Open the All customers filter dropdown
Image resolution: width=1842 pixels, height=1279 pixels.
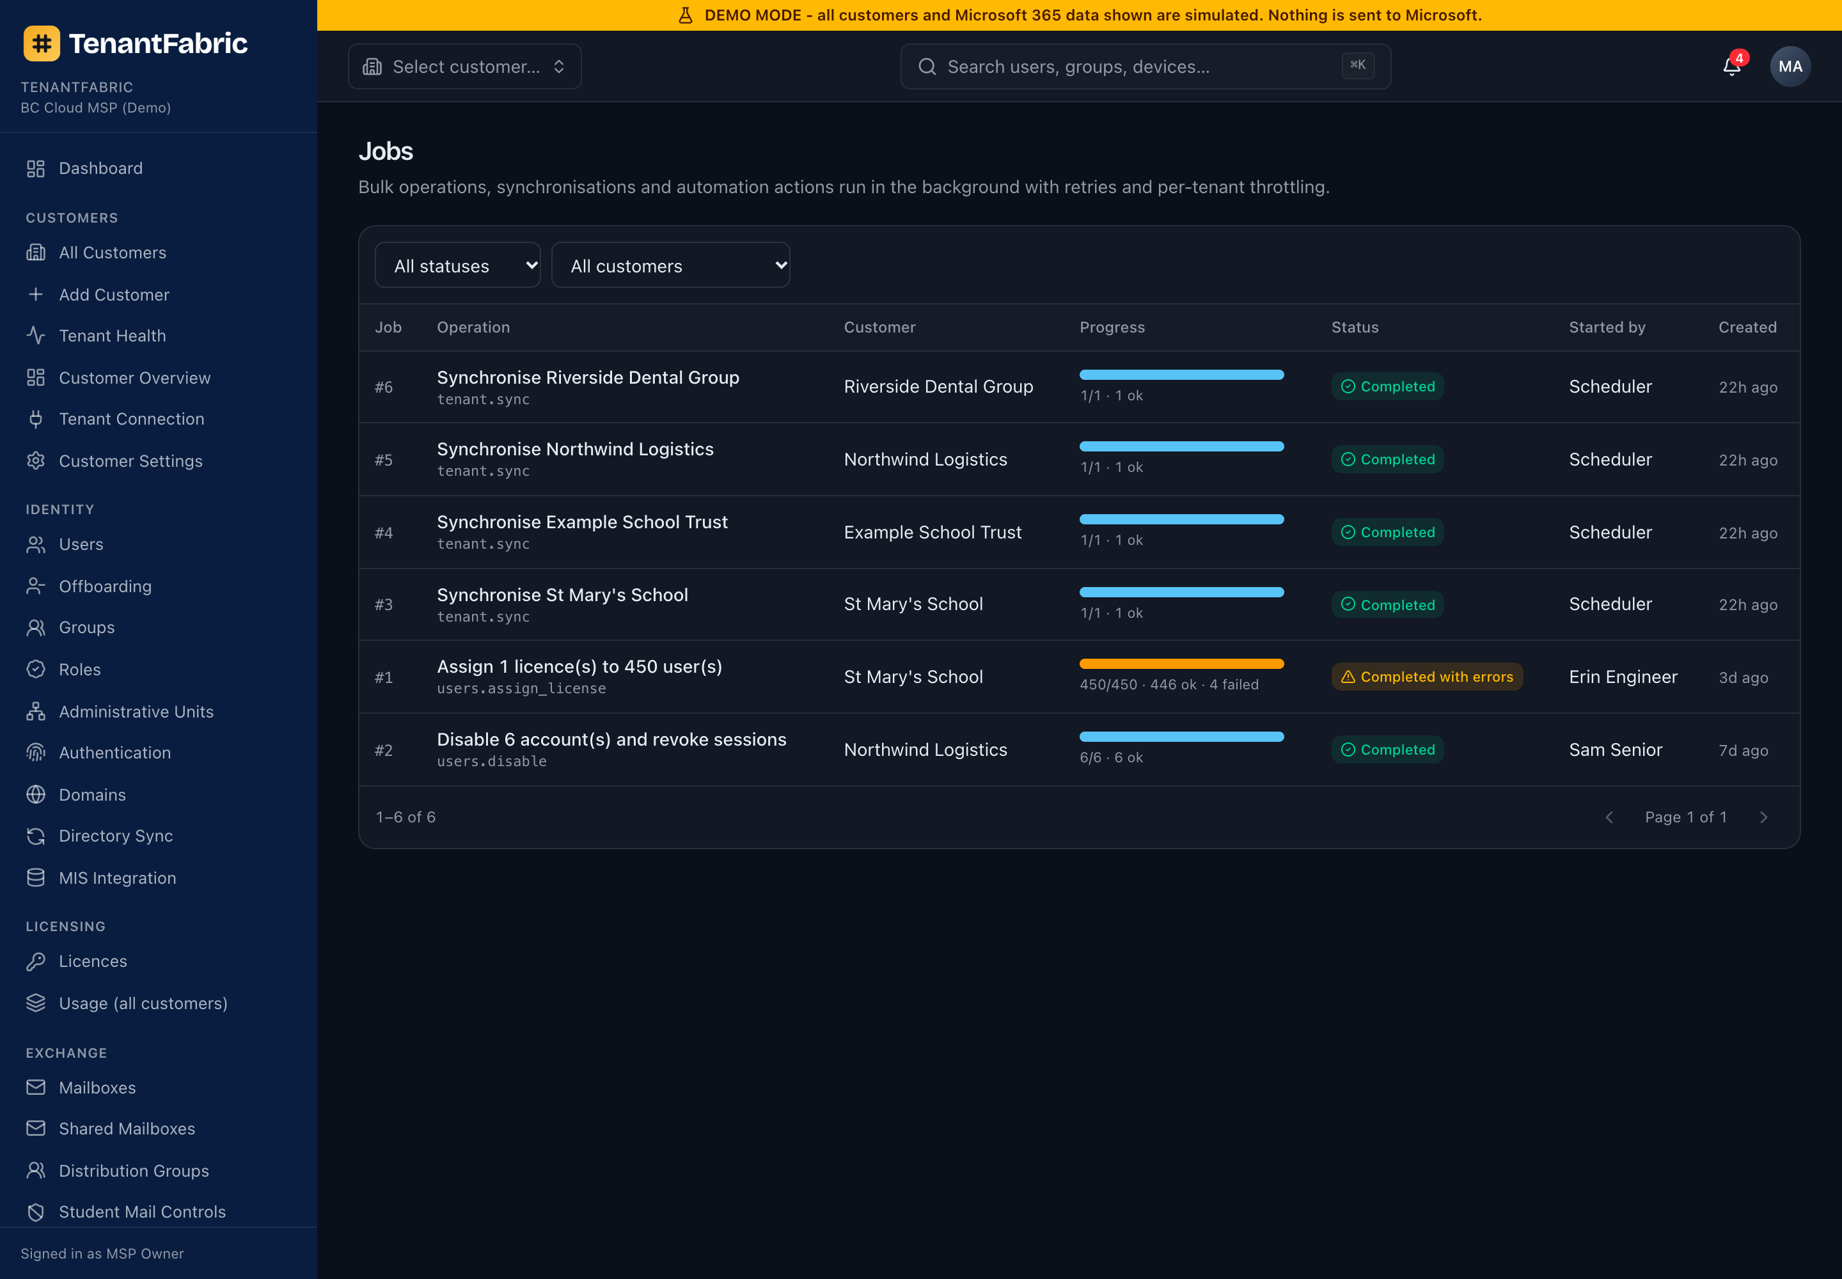670,265
